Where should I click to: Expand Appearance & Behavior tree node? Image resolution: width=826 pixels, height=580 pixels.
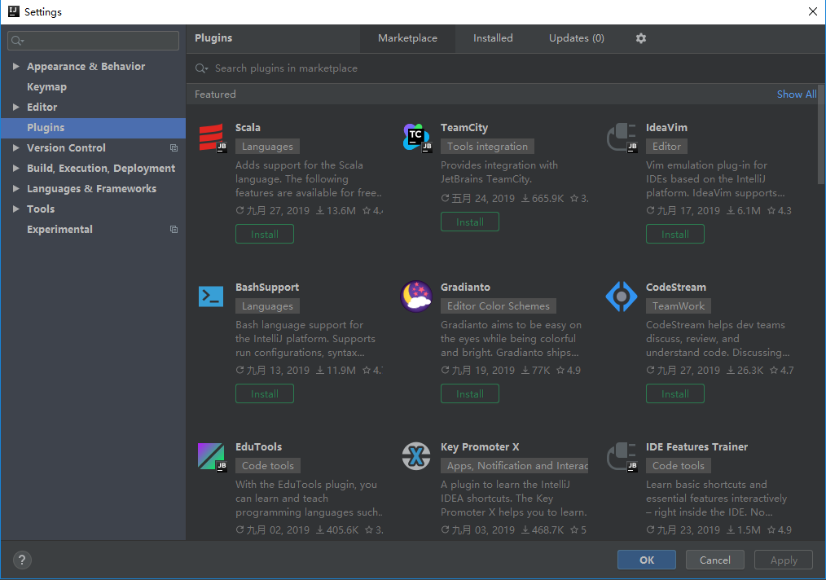pyautogui.click(x=15, y=66)
